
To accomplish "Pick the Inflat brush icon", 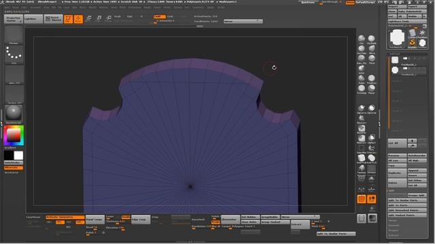I will pos(361,68).
